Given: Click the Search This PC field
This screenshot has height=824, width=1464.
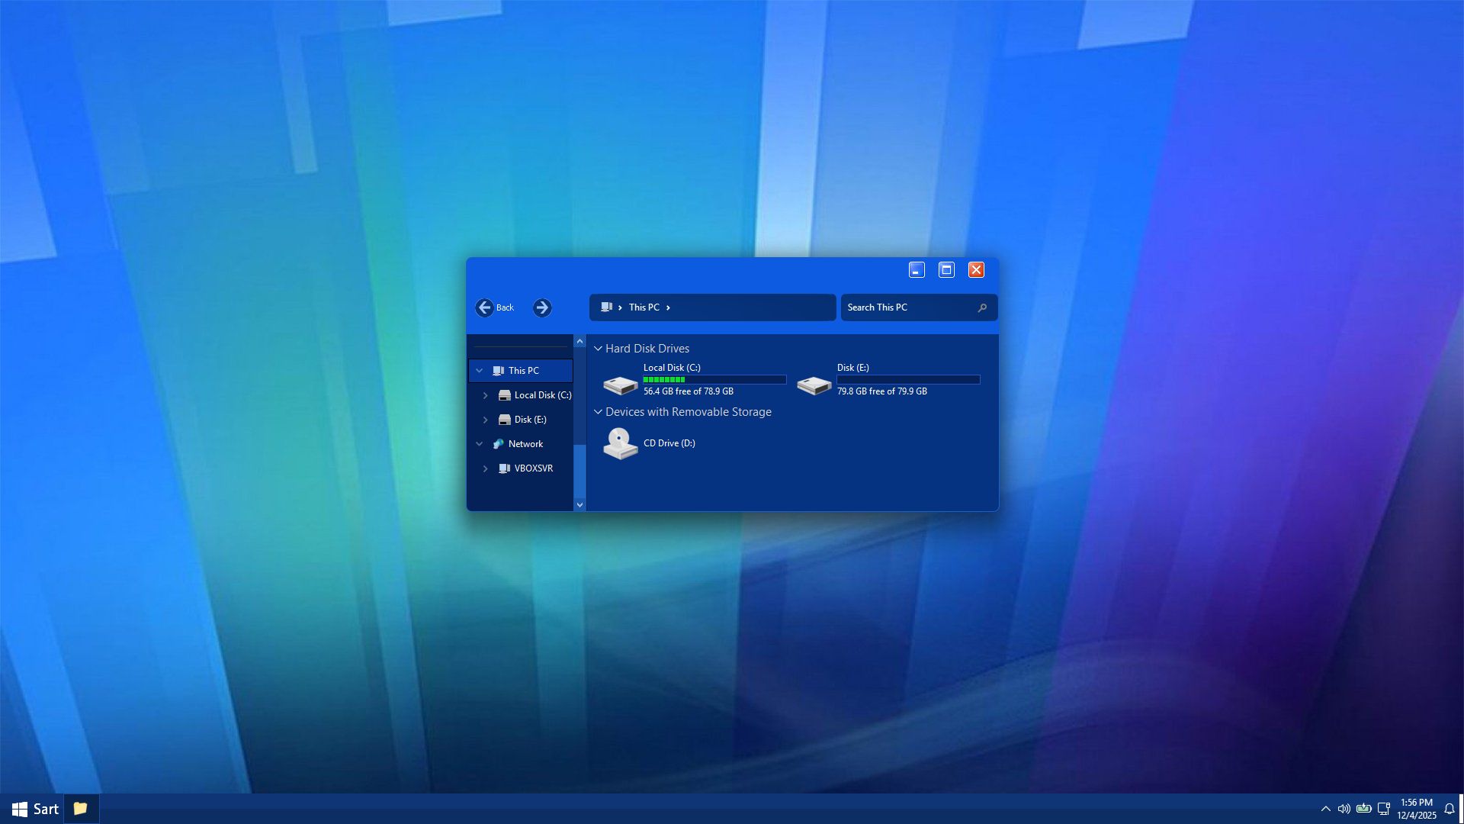Looking at the screenshot, I should click(907, 307).
